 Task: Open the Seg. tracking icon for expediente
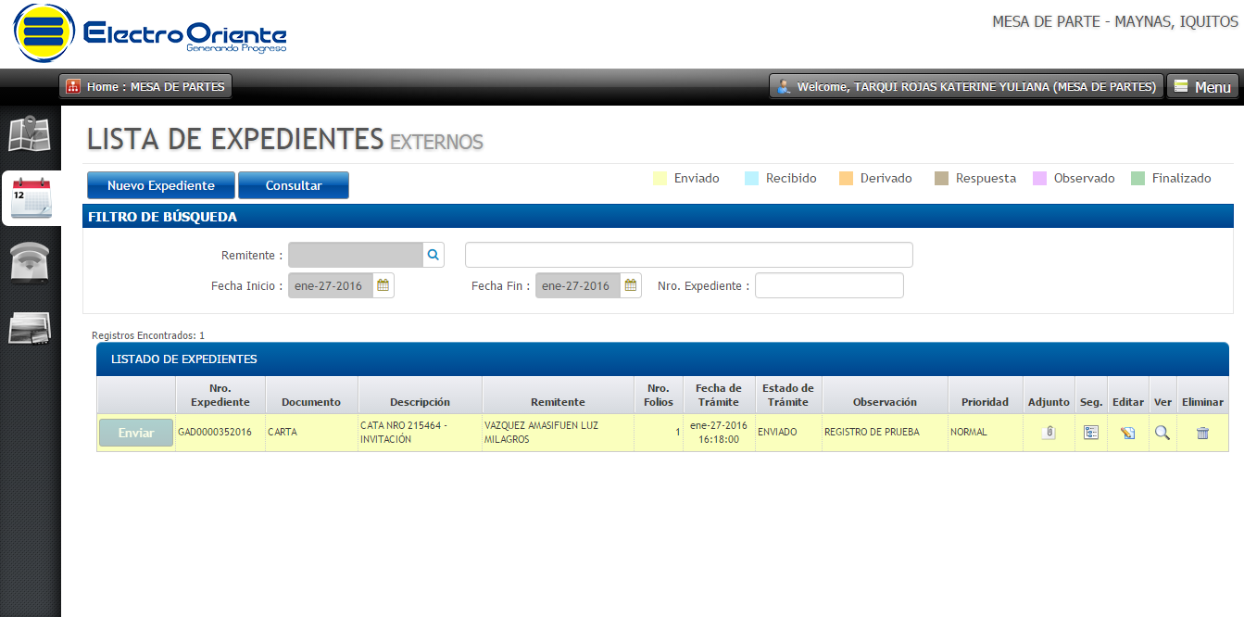point(1091,433)
